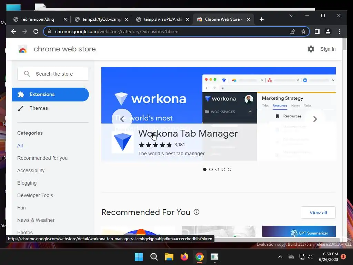Choose the All category
The height and width of the screenshot is (265, 353).
(x=20, y=146)
